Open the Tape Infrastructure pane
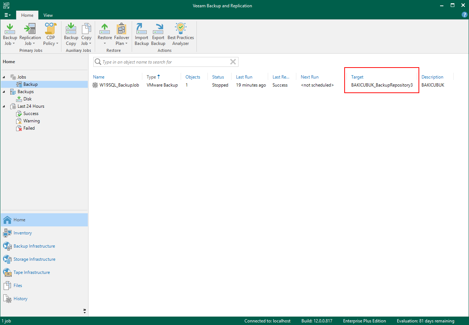The width and height of the screenshot is (469, 325). (x=44, y=272)
